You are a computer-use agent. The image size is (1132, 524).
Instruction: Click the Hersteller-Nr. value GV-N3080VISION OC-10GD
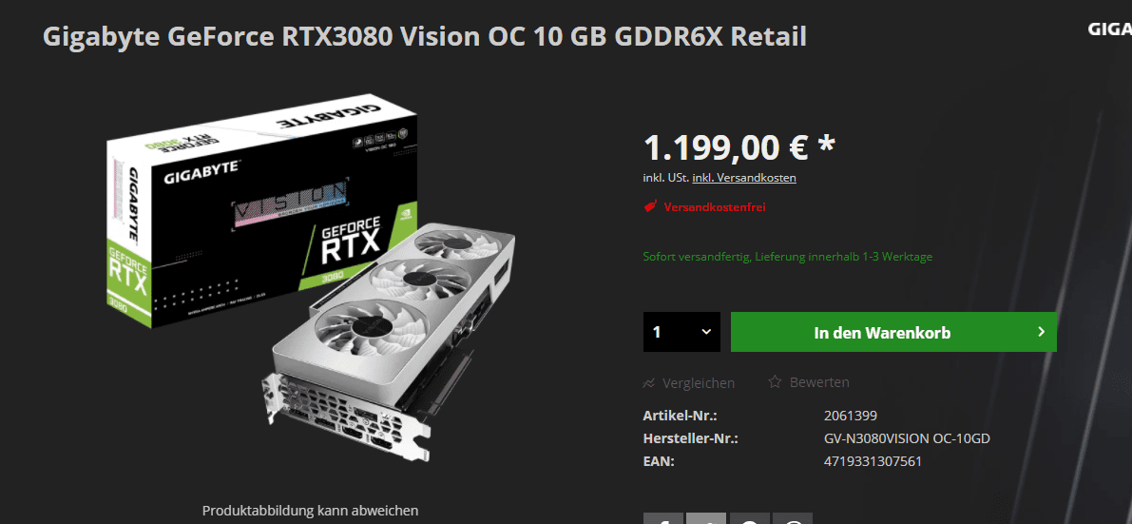[x=907, y=438]
